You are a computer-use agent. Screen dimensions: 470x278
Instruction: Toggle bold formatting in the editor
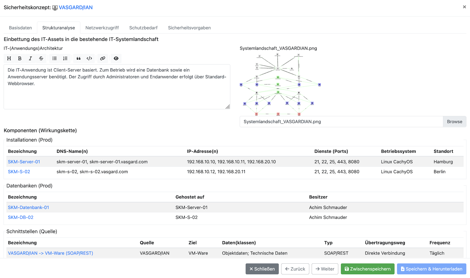click(x=20, y=58)
